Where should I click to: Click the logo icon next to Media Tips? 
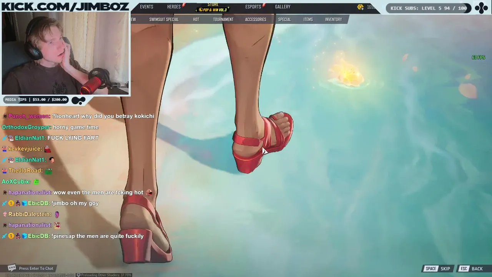click(x=78, y=101)
